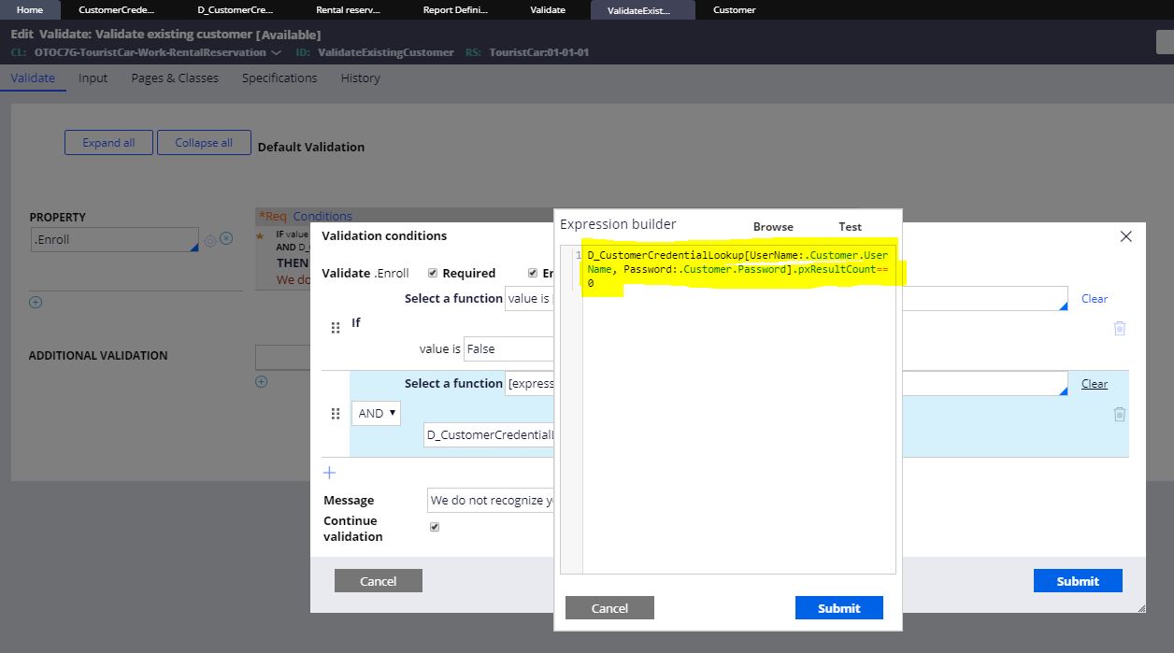This screenshot has height=653, width=1174.
Task: Clear the .Enroll property using circled X icon
Action: pos(225,238)
